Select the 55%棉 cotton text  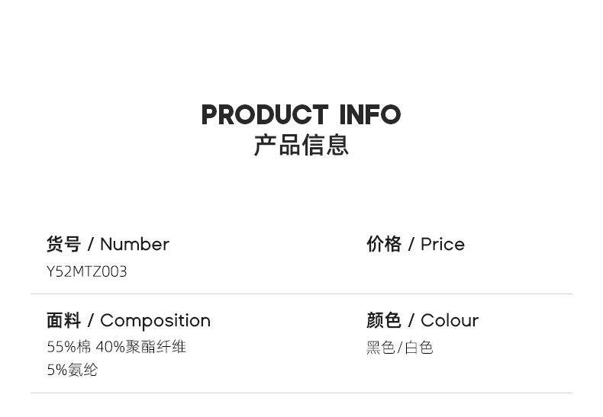[69, 347]
